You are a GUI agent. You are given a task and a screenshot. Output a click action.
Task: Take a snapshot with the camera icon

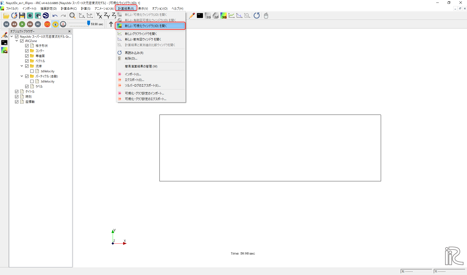[30, 16]
